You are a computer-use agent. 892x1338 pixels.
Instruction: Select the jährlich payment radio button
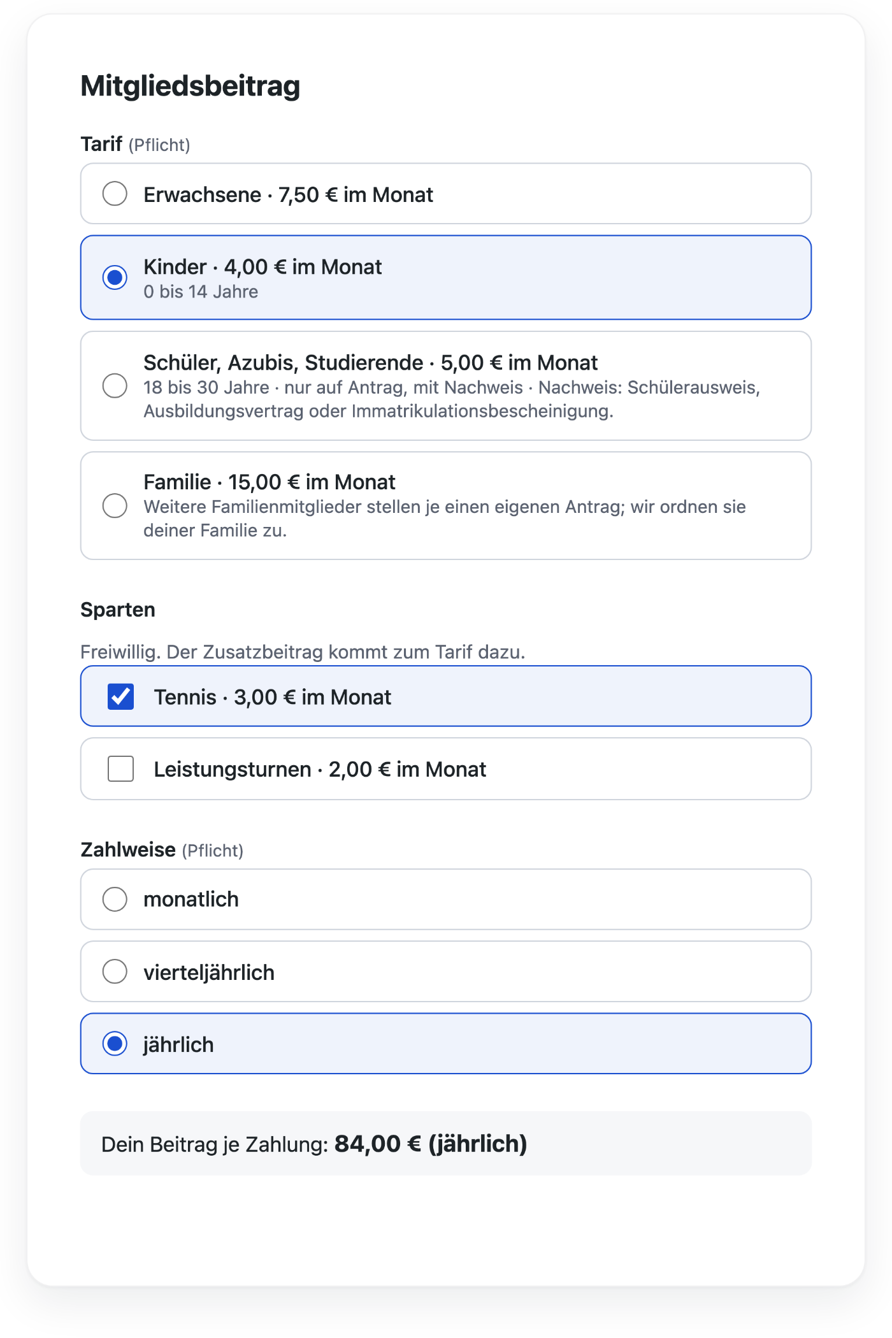pos(115,1044)
